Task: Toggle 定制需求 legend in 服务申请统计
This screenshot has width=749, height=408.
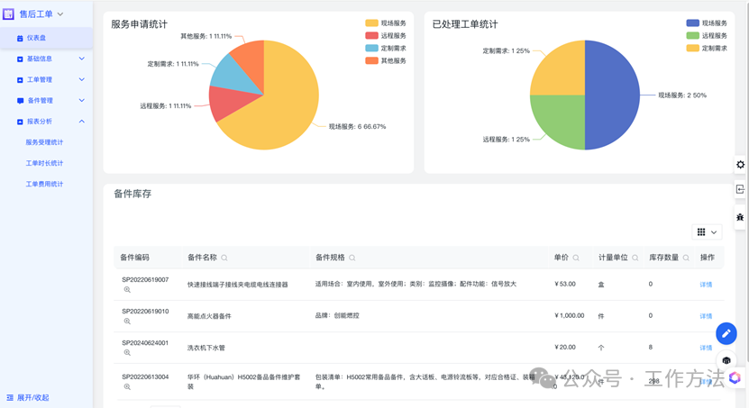Action: [x=386, y=49]
